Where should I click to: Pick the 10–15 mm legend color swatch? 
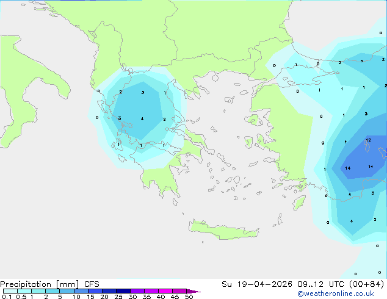(x=81, y=291)
